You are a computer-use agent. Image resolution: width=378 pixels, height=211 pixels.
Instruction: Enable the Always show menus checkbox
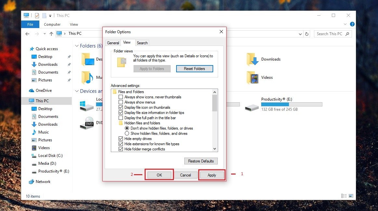click(x=121, y=102)
